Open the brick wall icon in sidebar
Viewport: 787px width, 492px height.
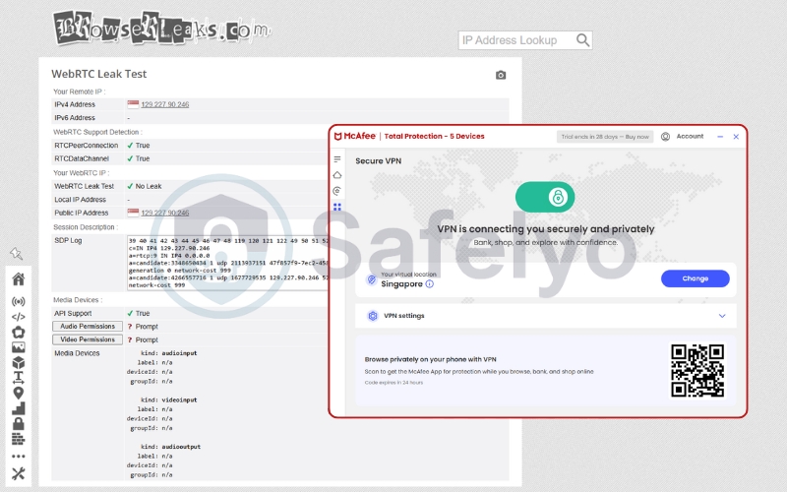(x=19, y=439)
